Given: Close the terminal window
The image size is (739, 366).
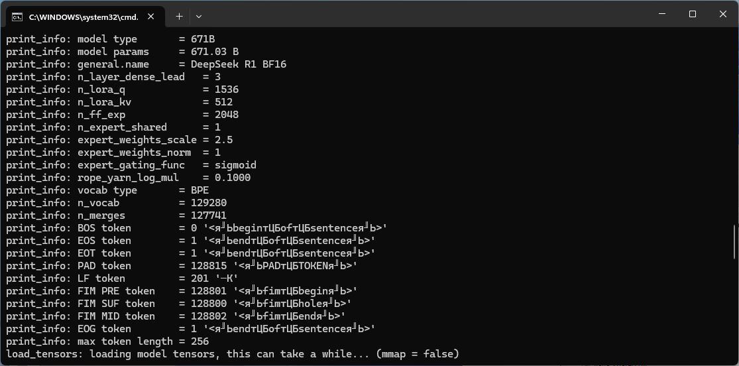Looking at the screenshot, I should pyautogui.click(x=723, y=14).
